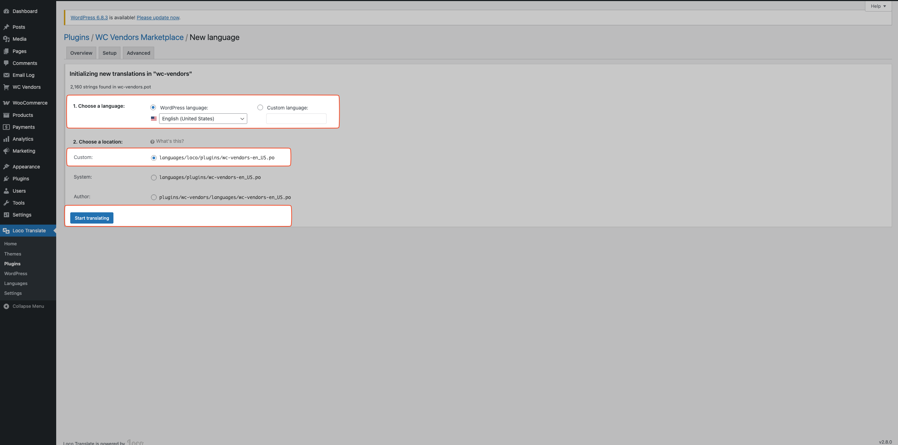Click the Start translating button
This screenshot has height=445, width=898.
click(92, 218)
